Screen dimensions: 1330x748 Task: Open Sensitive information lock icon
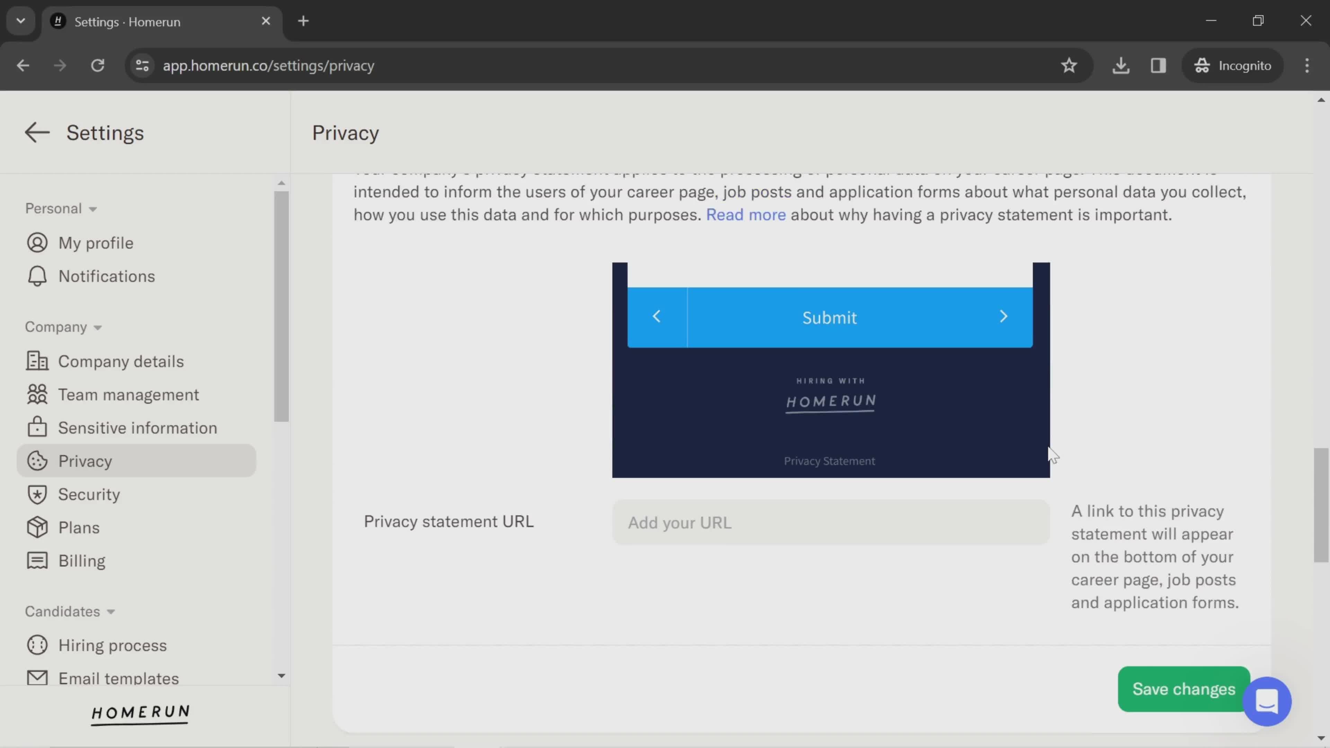[37, 427]
